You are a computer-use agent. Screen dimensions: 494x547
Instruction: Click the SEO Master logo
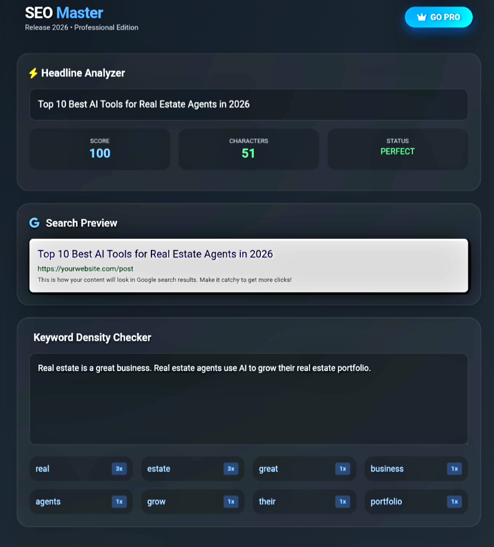[x=63, y=13]
